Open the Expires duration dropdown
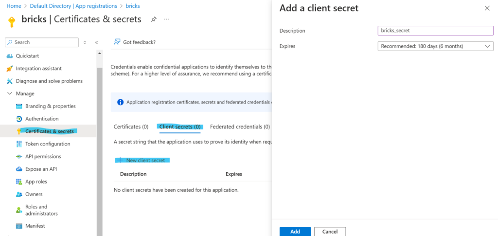Image resolution: width=498 pixels, height=236 pixels. [435, 46]
